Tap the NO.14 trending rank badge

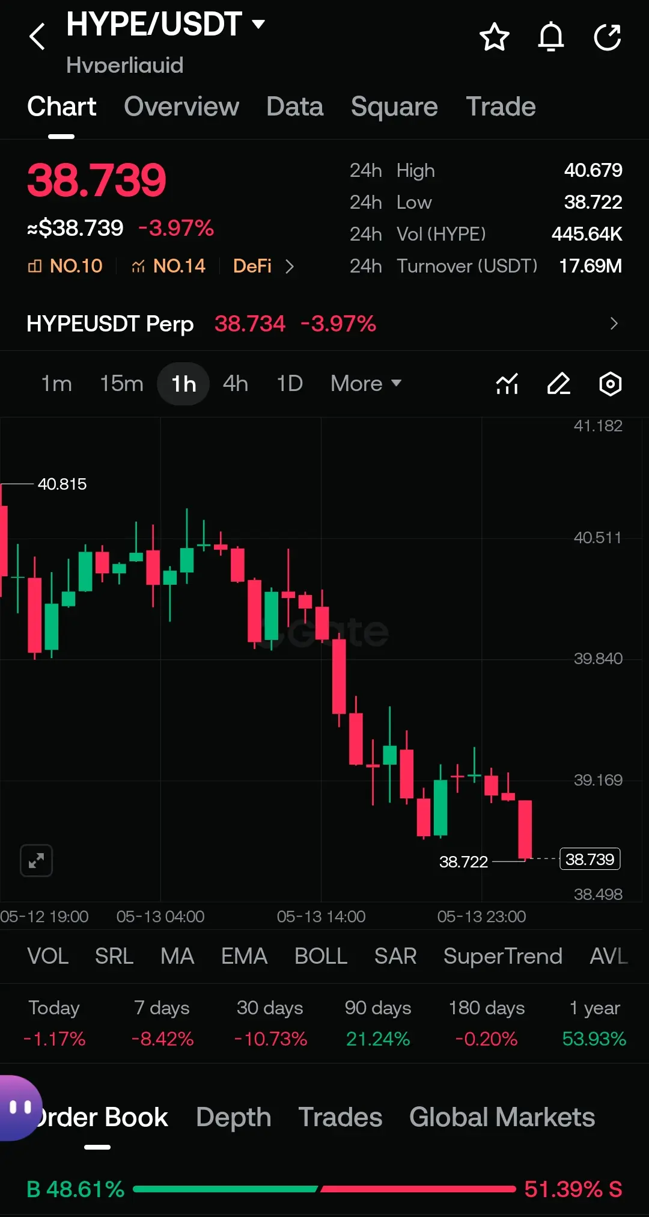click(168, 266)
